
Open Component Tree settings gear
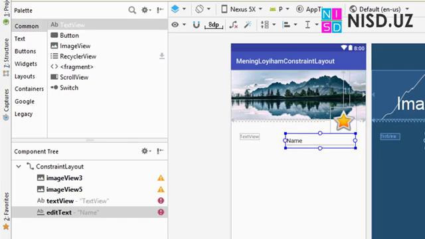pyautogui.click(x=146, y=151)
